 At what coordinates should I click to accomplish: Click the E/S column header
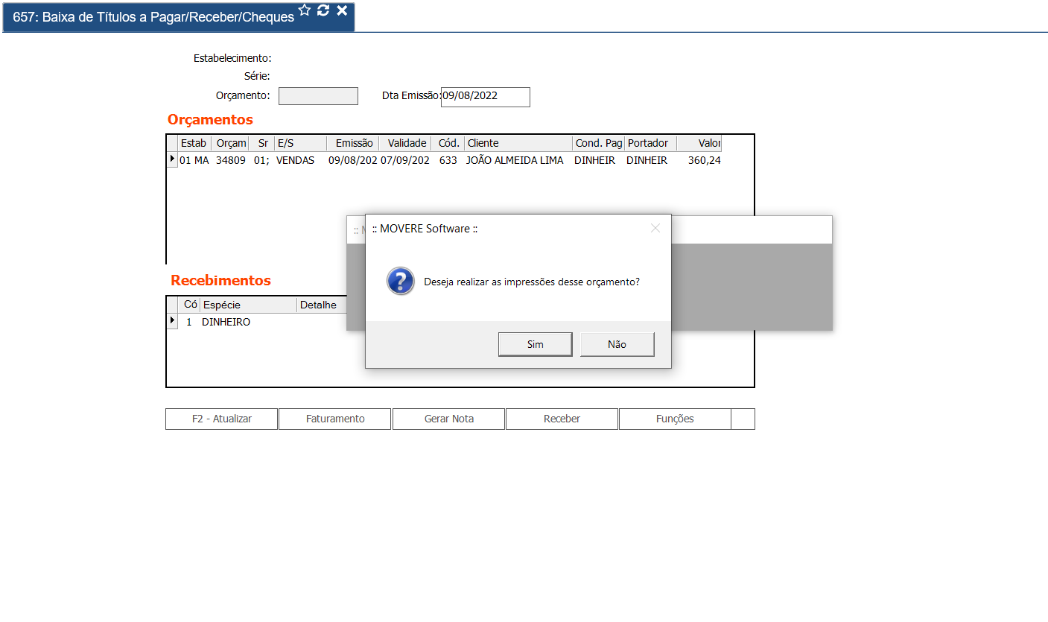pos(300,143)
